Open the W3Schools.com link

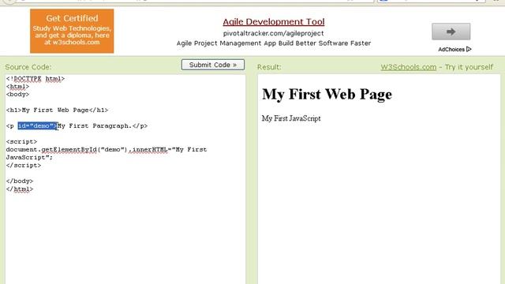(409, 67)
